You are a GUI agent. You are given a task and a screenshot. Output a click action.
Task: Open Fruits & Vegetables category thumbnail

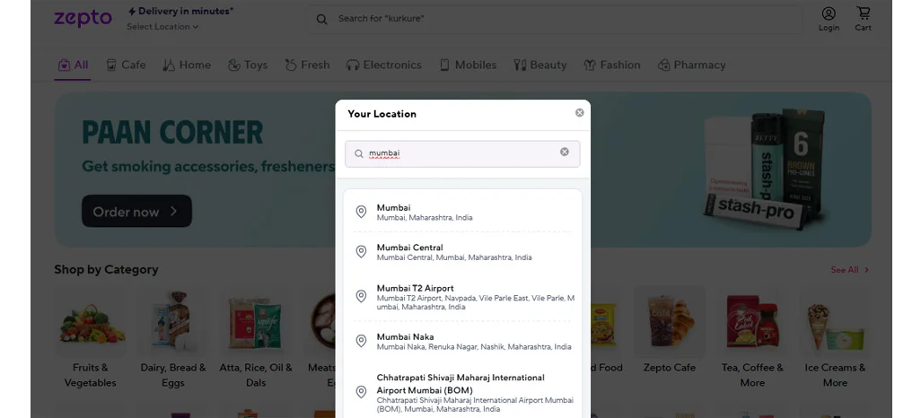tap(91, 322)
